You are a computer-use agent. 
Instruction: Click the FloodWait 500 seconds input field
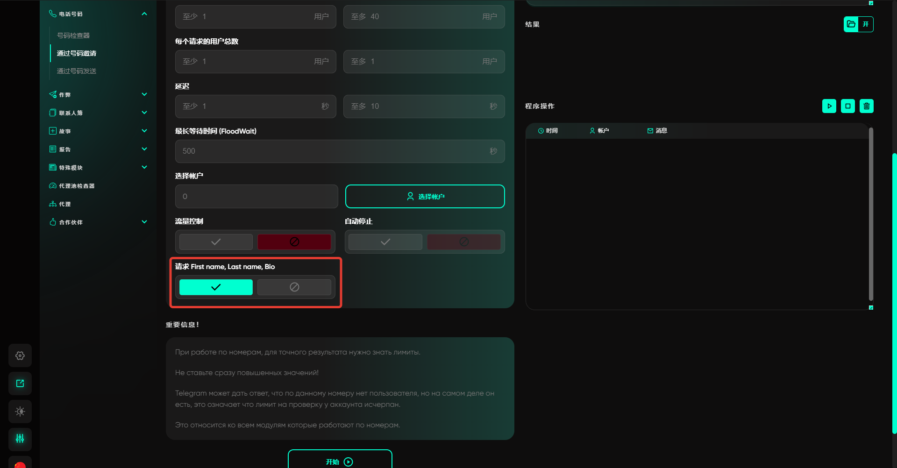[332, 151]
